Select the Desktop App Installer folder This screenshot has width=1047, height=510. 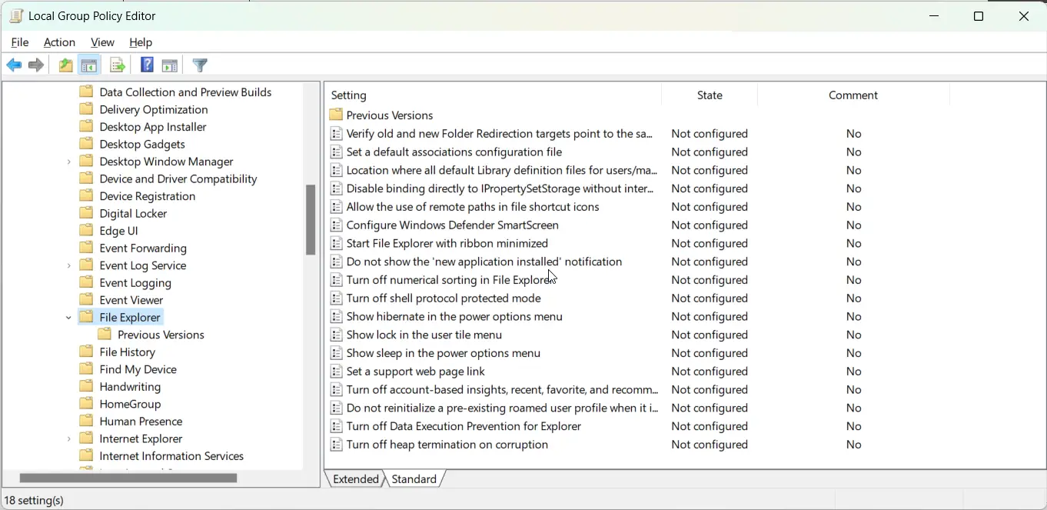[x=153, y=127]
